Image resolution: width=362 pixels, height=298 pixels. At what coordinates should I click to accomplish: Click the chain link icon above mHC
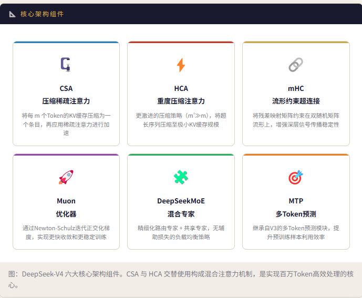(296, 65)
